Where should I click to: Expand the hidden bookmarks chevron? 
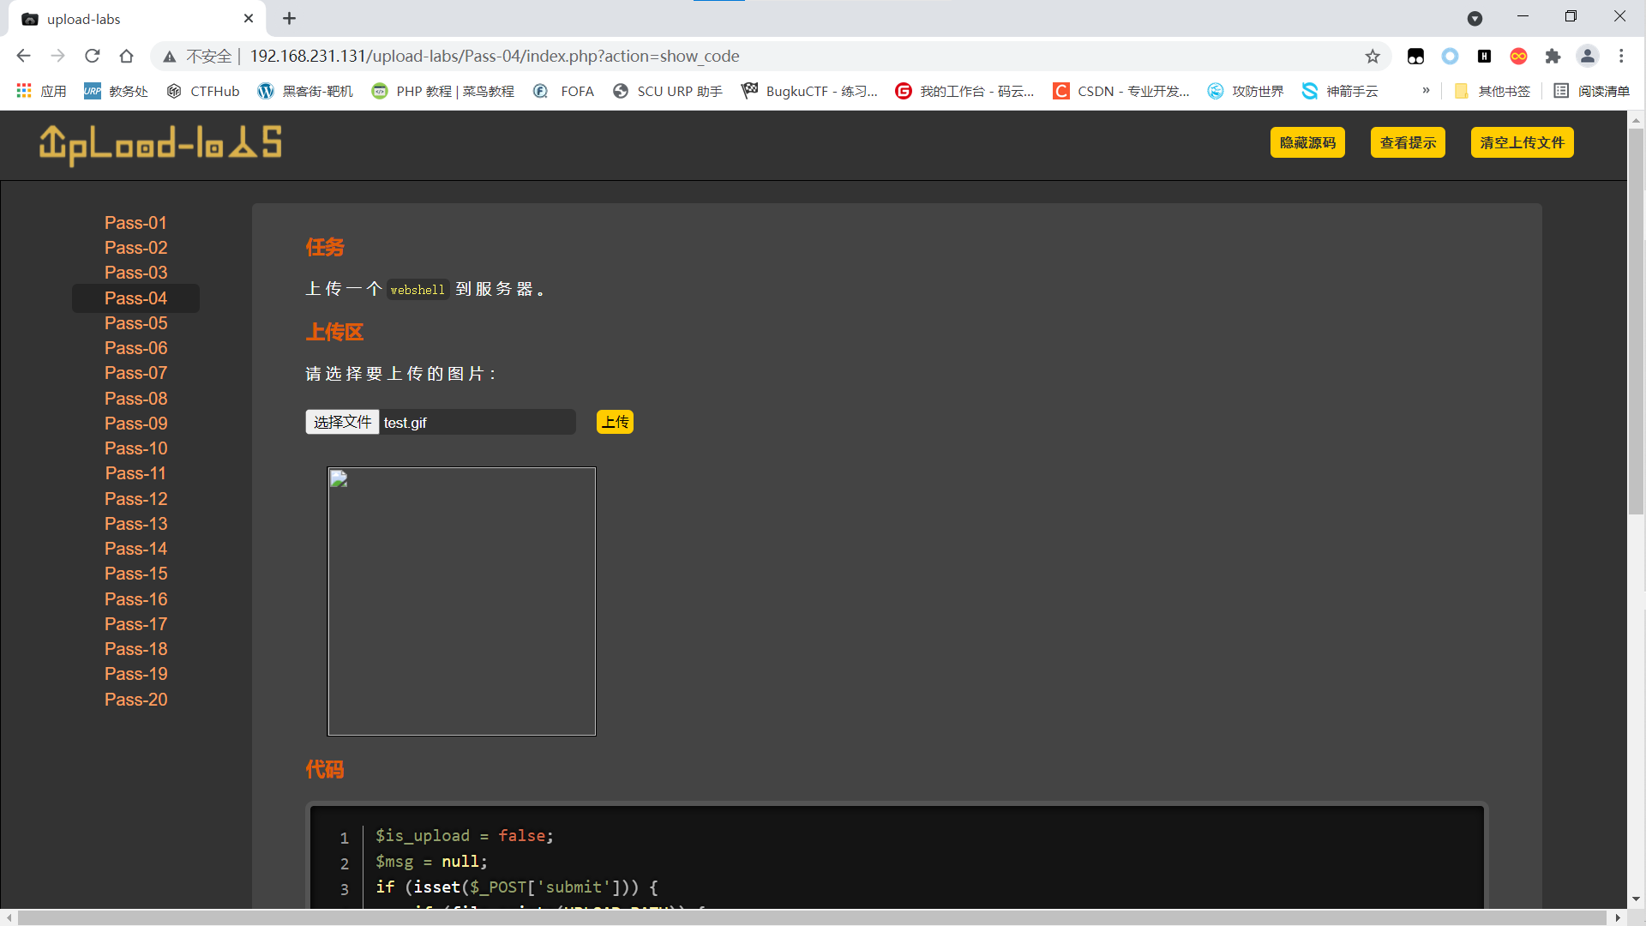tap(1426, 91)
